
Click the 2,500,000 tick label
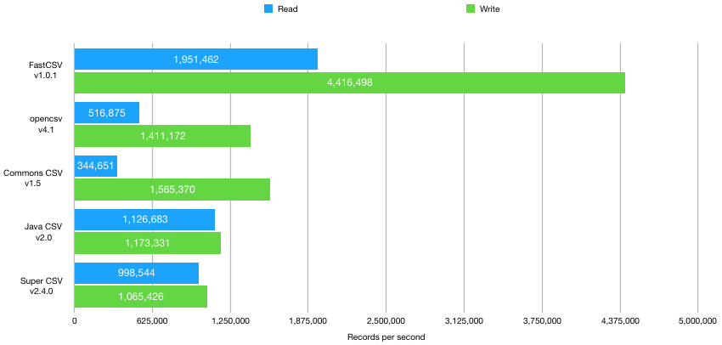[386, 321]
